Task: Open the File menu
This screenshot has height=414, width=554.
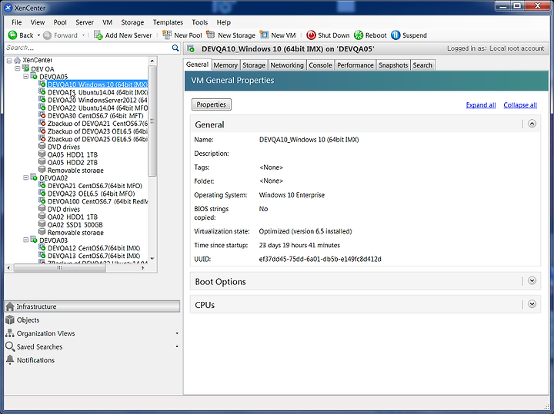Action: point(17,22)
